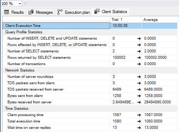Viewport: 179px width, 132px height.
Task: Click the arrow in TDS packets received row
Action: tap(139, 90)
